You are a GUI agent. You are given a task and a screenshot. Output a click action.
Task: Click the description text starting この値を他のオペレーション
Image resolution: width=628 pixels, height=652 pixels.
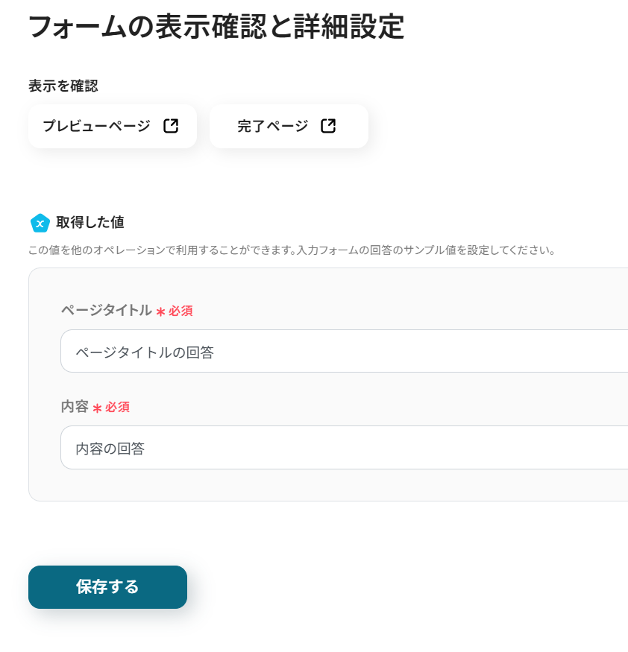291,250
